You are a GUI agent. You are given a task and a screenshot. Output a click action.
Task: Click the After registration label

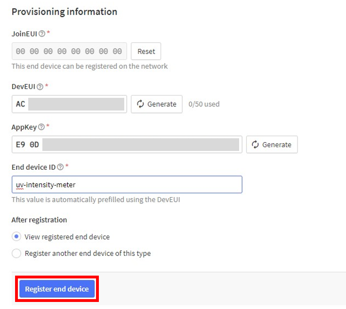[39, 220]
